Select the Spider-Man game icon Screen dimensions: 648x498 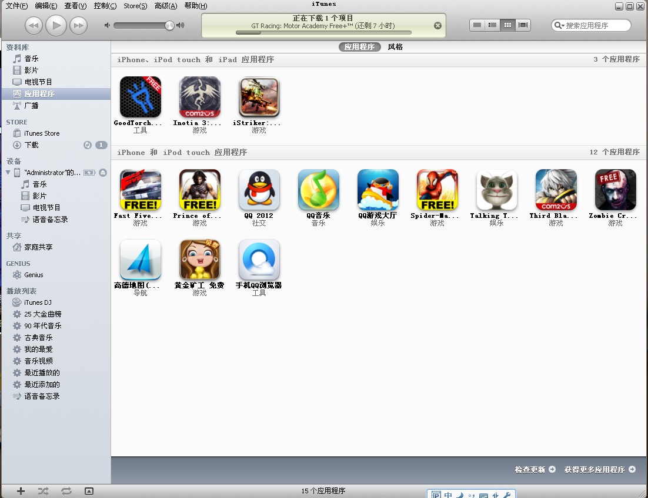click(437, 190)
